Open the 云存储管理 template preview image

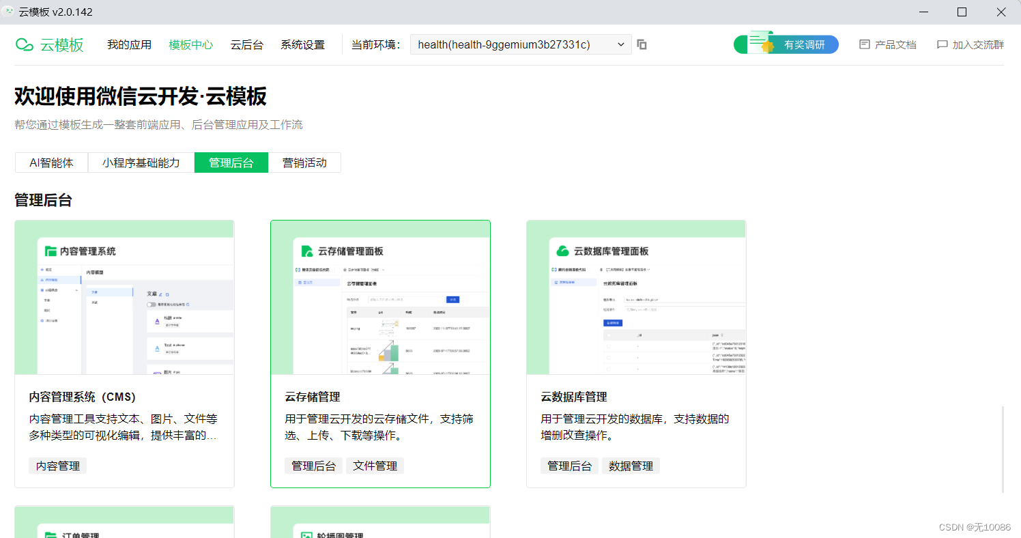pos(380,298)
